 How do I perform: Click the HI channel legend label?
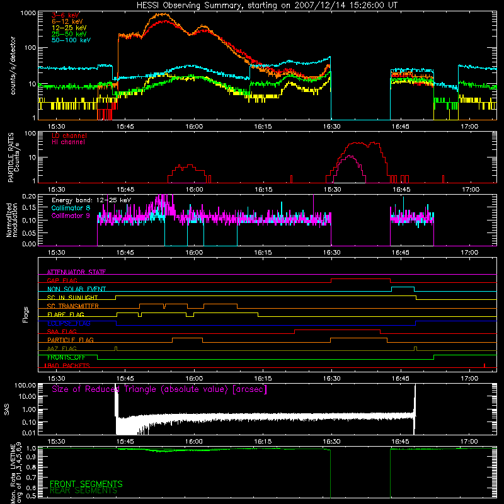(68, 142)
